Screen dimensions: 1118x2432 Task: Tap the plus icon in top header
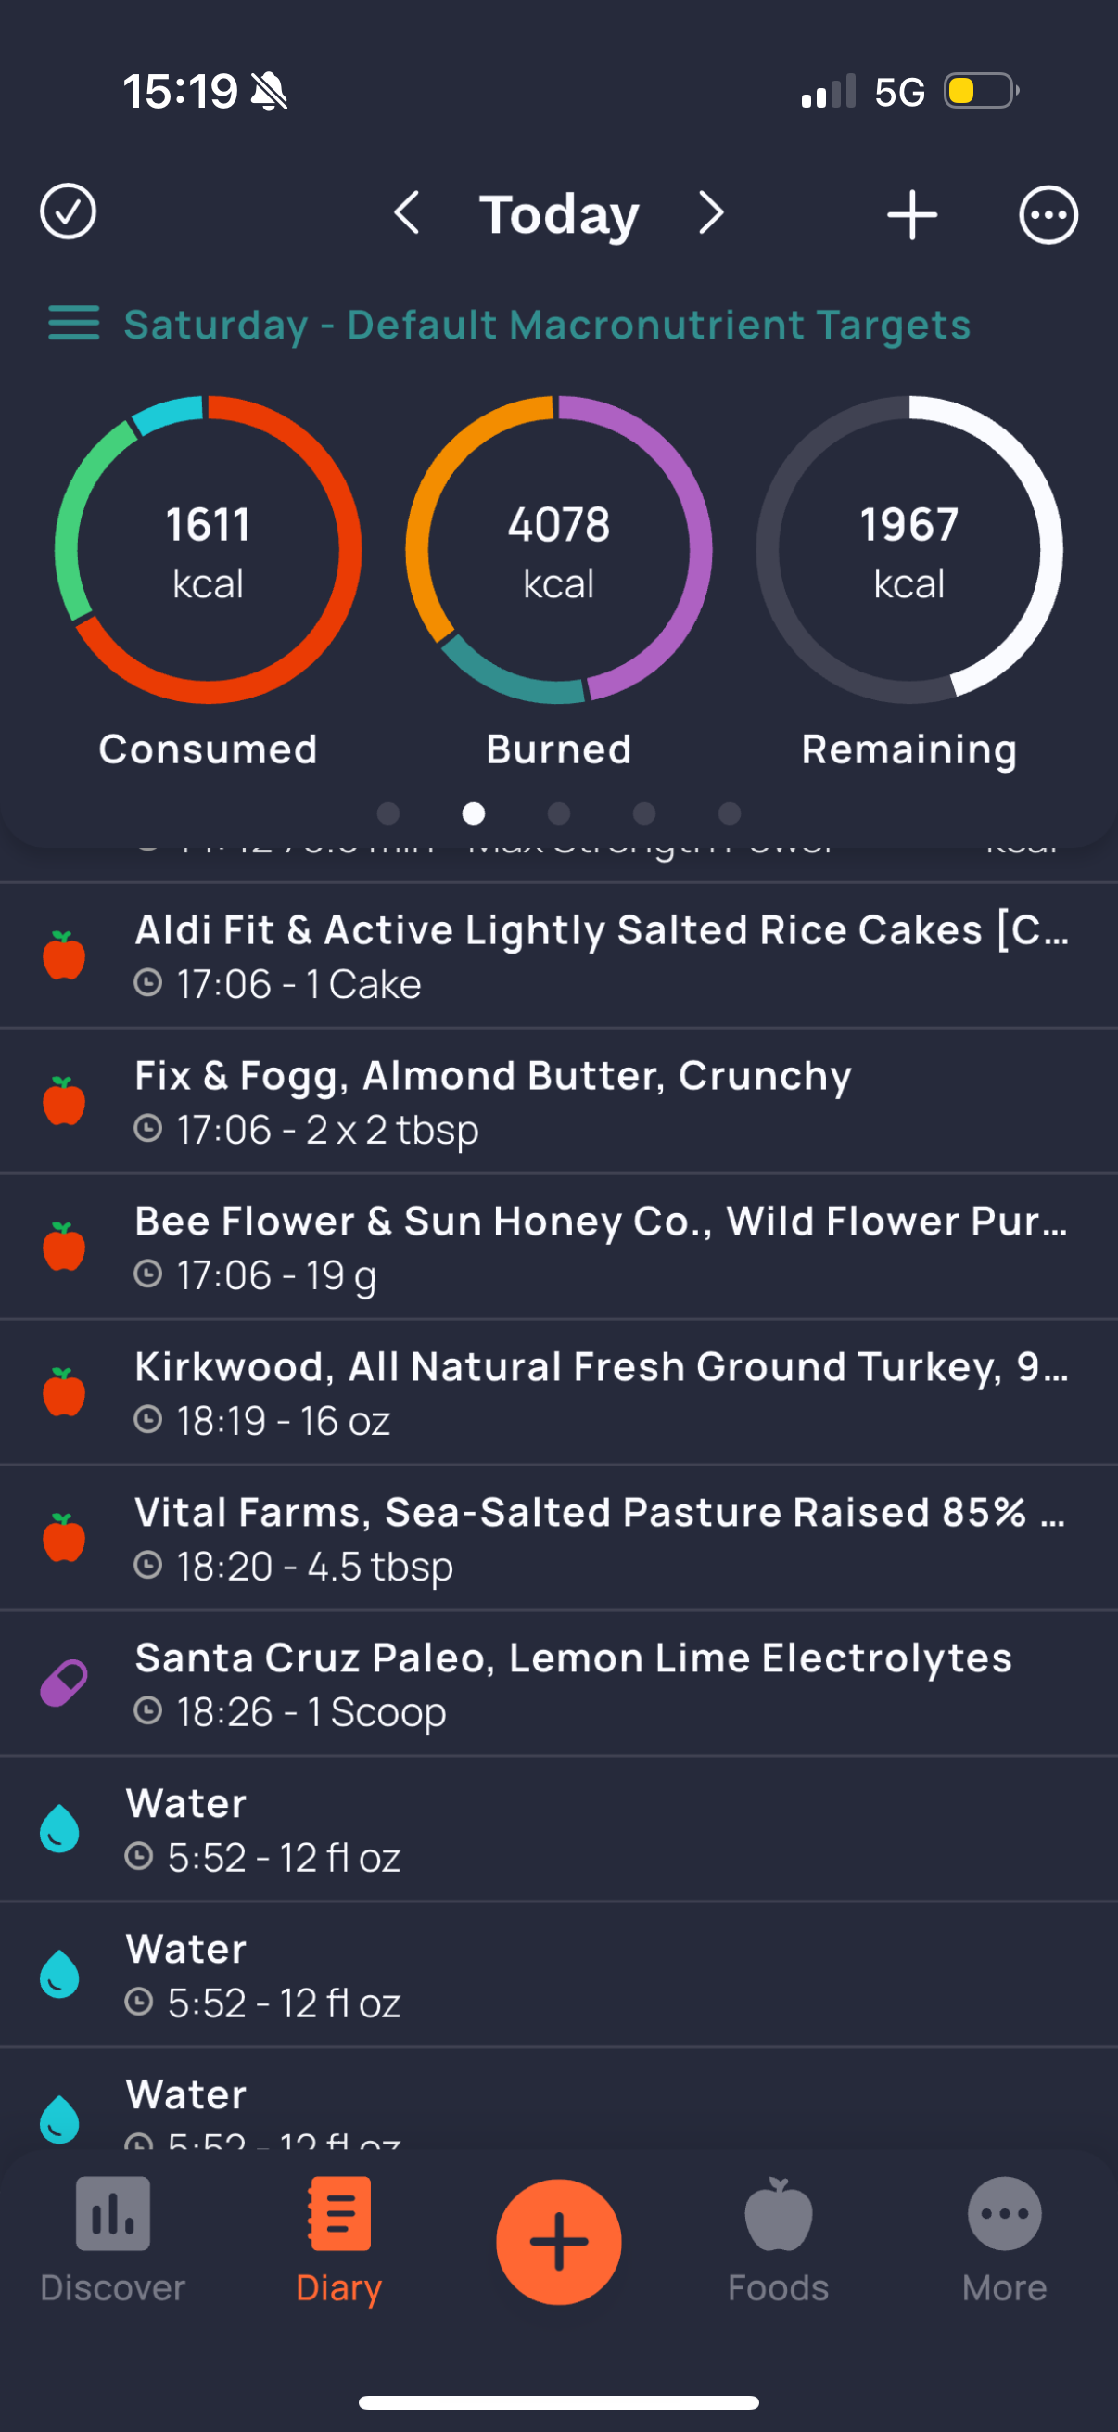[912, 214]
